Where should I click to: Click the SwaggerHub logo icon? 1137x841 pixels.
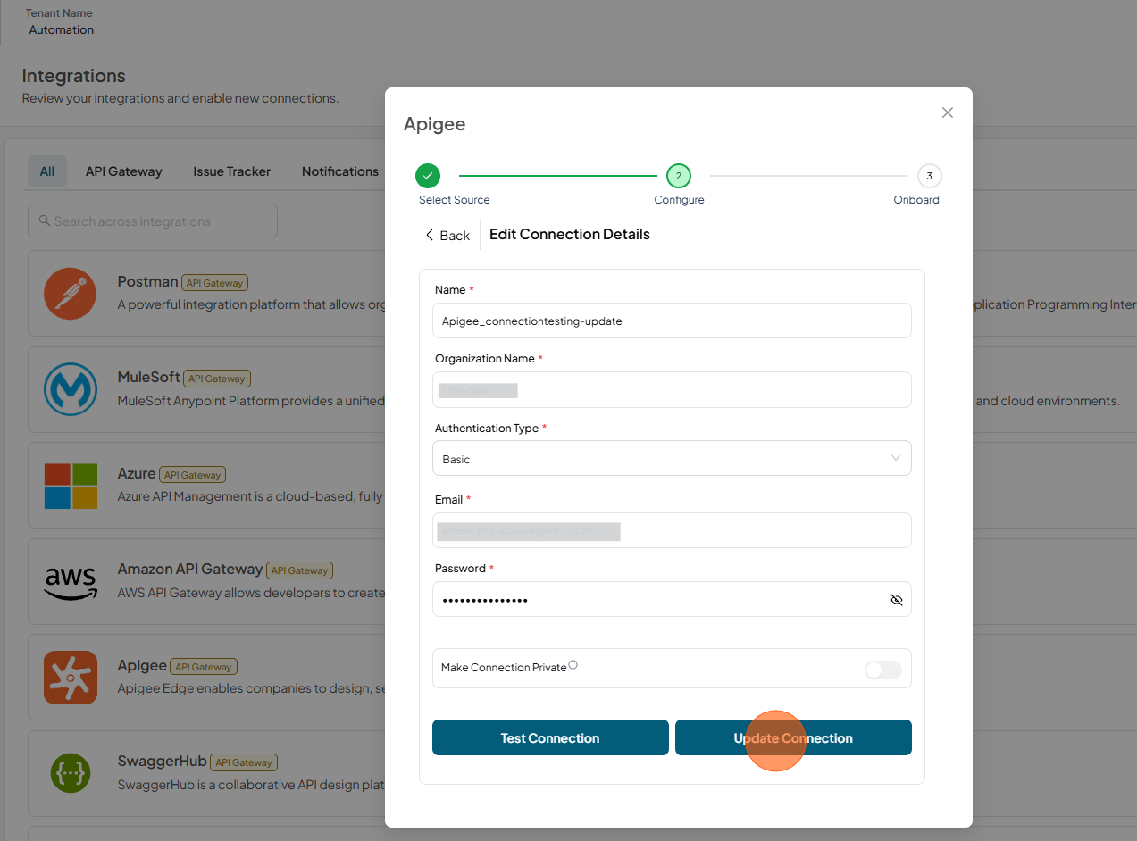point(71,773)
